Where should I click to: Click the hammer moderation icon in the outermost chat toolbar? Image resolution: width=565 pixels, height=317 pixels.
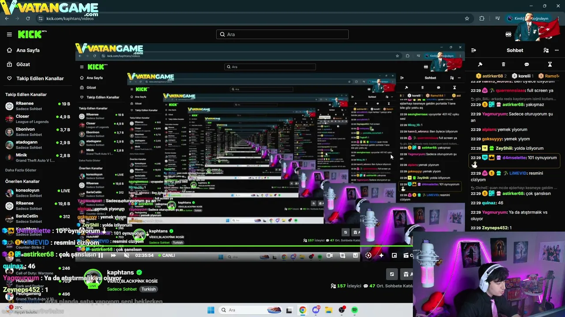coord(480,64)
